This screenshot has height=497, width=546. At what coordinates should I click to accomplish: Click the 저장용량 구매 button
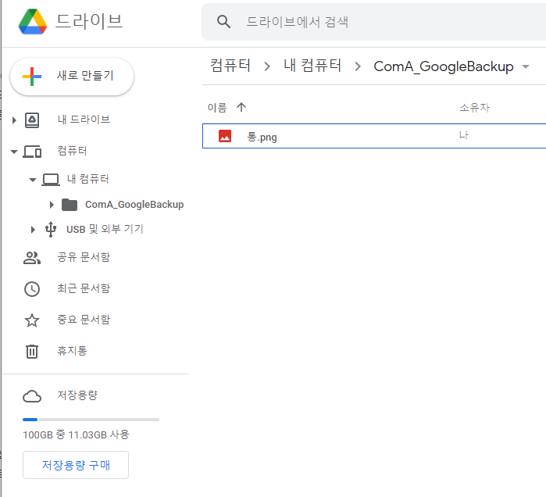point(76,466)
